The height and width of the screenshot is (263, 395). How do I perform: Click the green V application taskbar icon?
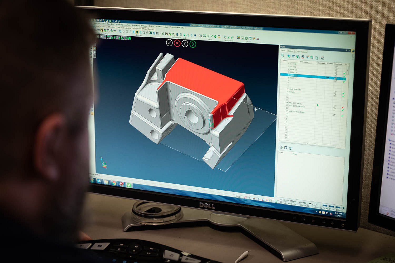pyautogui.click(x=129, y=185)
